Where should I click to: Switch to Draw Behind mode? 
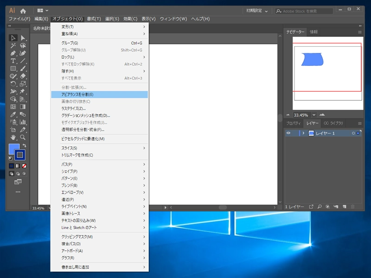coord(18,174)
